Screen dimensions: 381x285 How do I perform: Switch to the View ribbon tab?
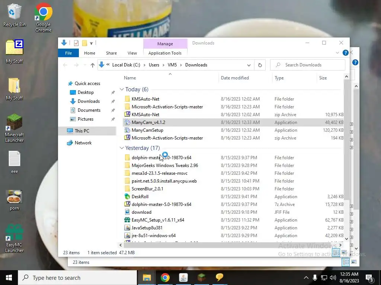(132, 53)
